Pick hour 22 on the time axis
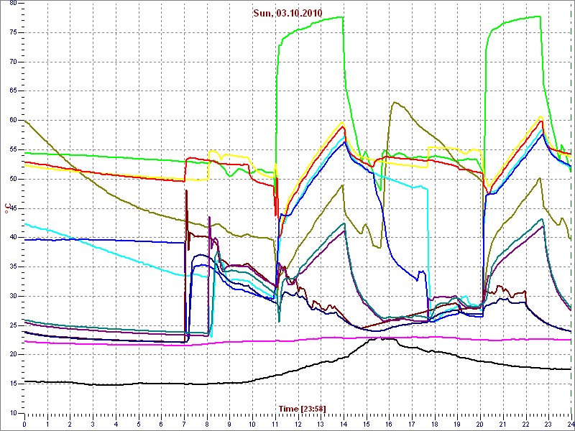 pos(525,423)
